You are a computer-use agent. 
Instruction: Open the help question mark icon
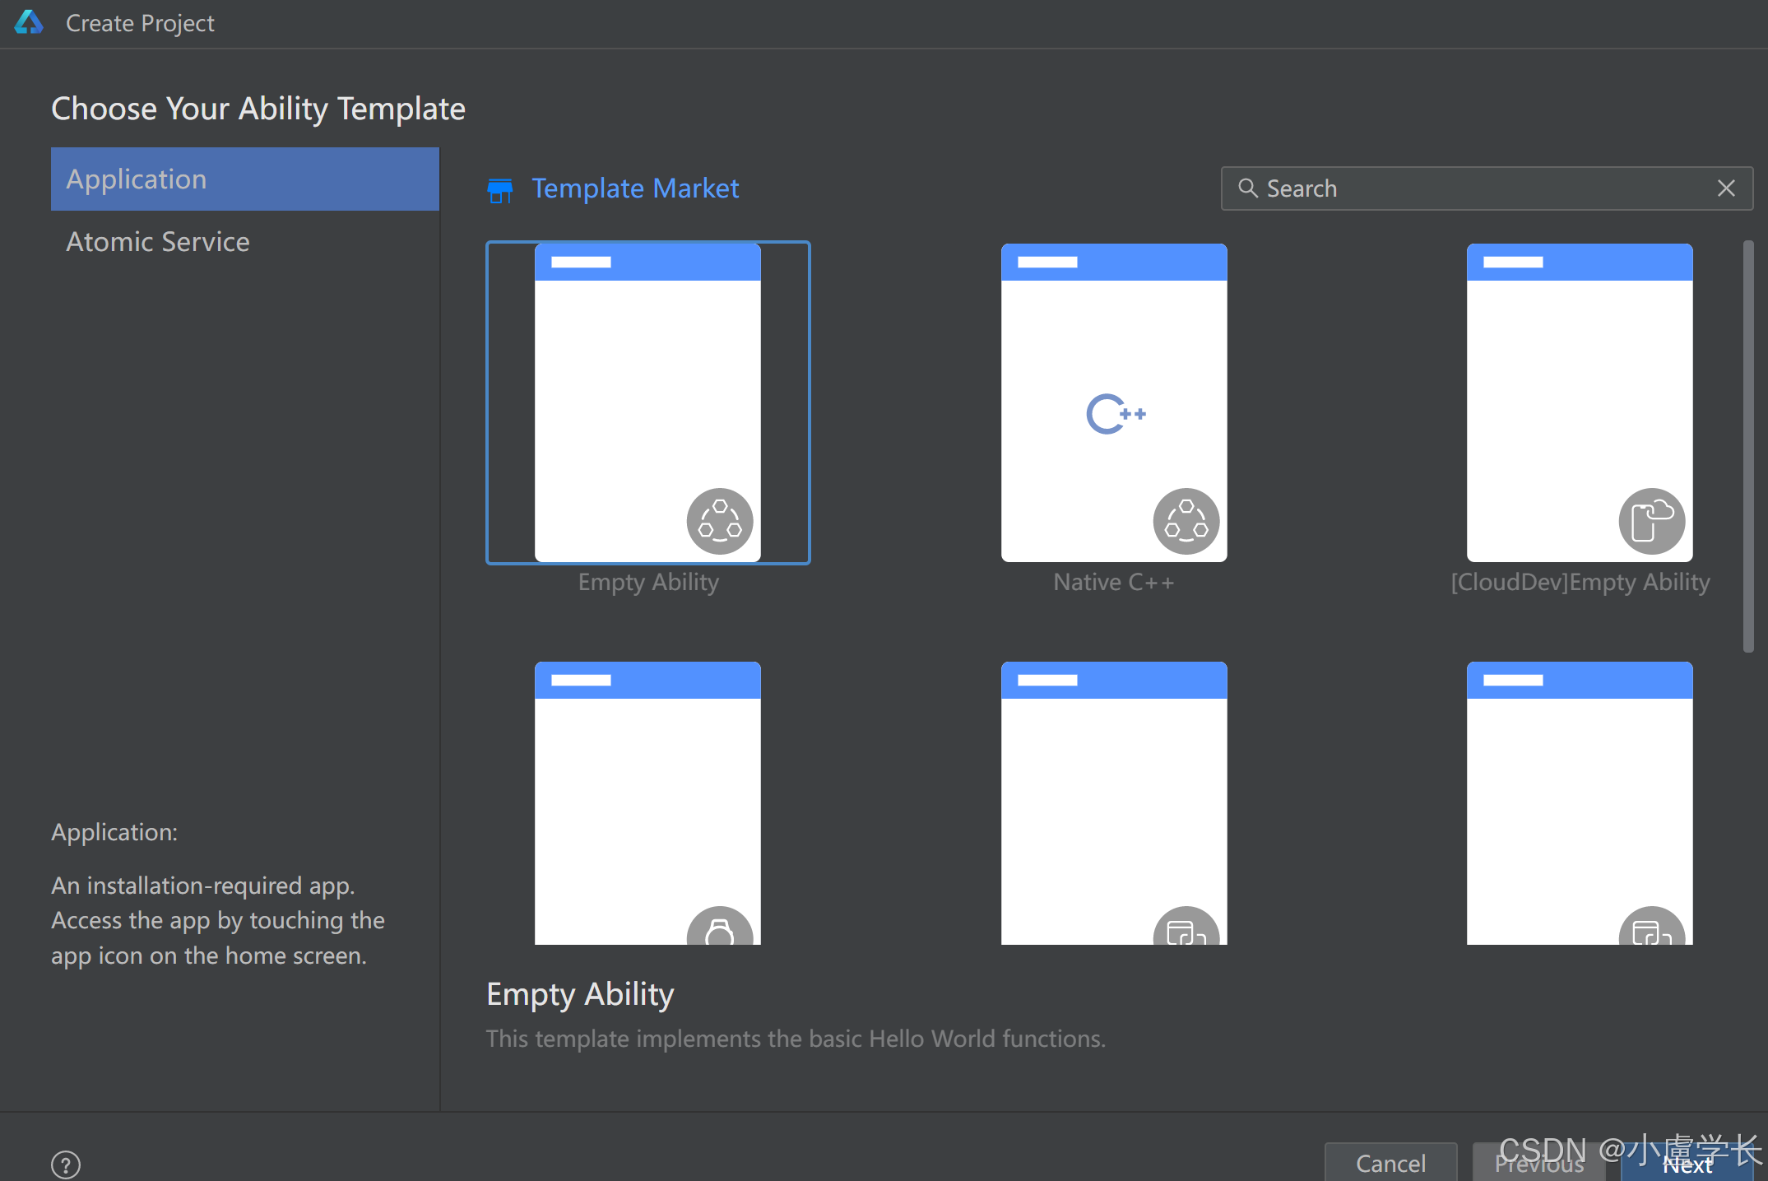(66, 1164)
